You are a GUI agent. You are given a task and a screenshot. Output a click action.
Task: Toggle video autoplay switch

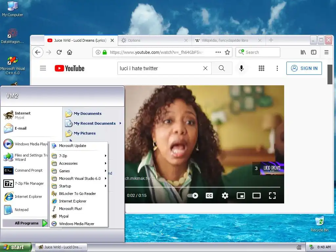193,196
